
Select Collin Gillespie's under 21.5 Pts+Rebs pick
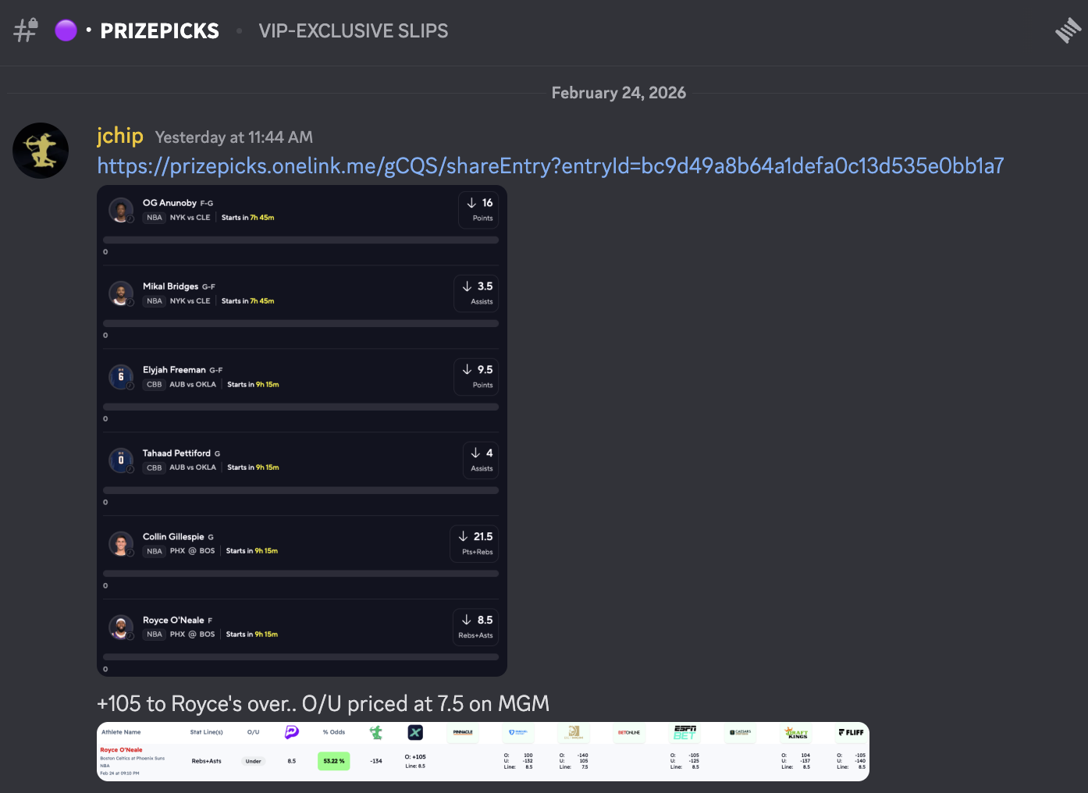pyautogui.click(x=475, y=543)
